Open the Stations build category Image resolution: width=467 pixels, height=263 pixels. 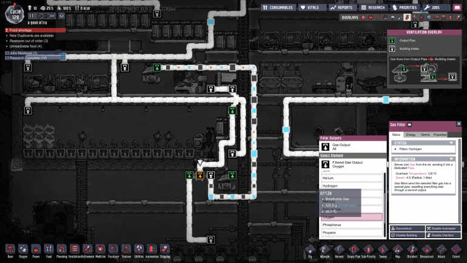(126, 251)
